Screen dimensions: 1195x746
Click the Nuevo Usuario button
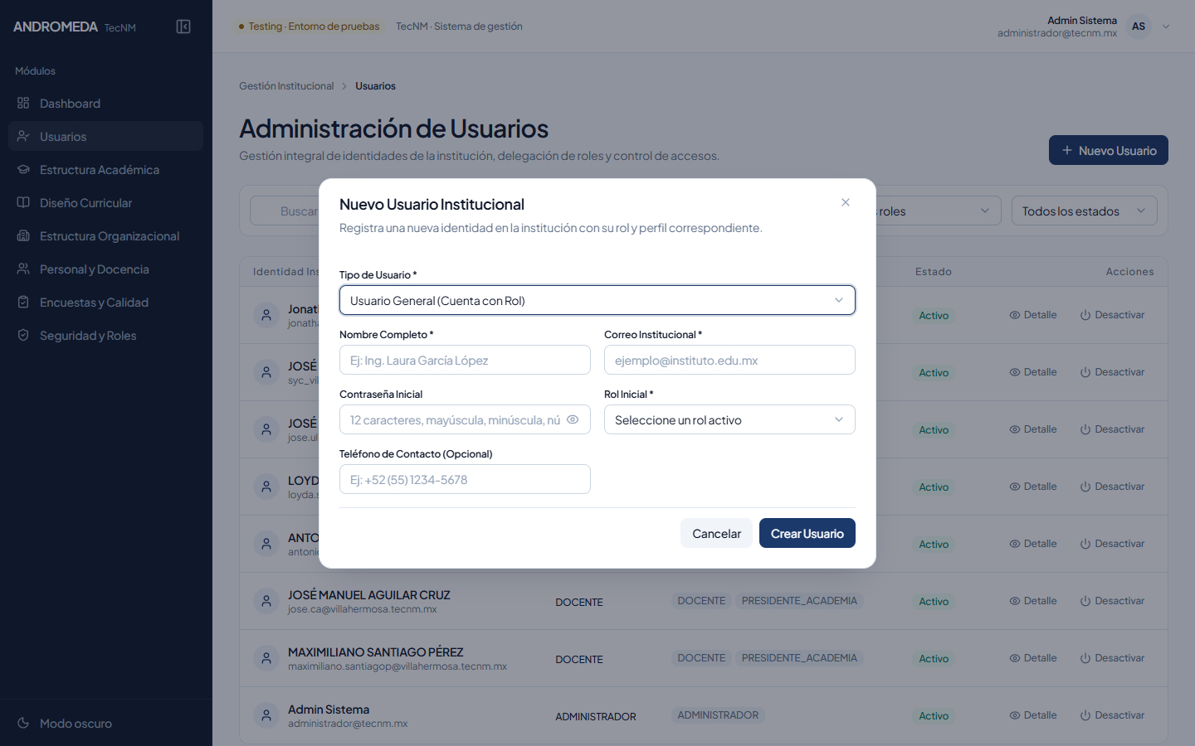[x=1109, y=150]
